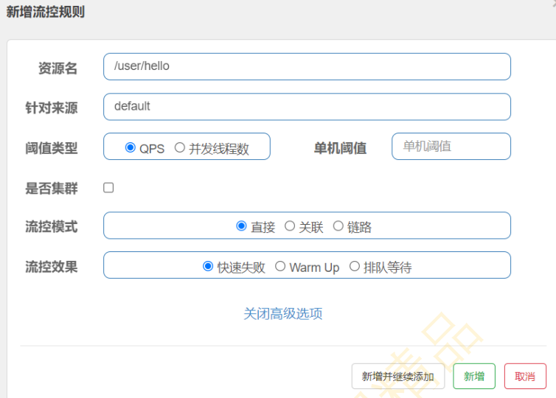Click the green 新增 button
This screenshot has height=398, width=556.
click(x=474, y=376)
